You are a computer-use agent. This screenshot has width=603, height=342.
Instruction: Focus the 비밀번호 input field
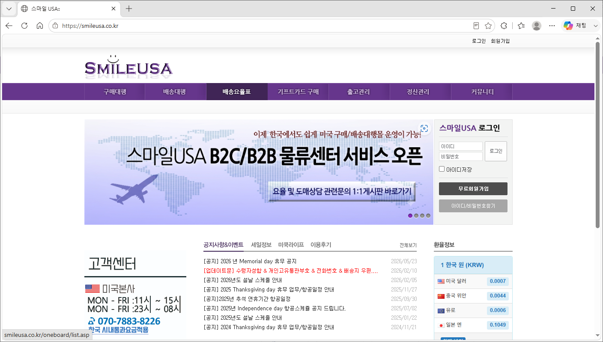pyautogui.click(x=461, y=157)
